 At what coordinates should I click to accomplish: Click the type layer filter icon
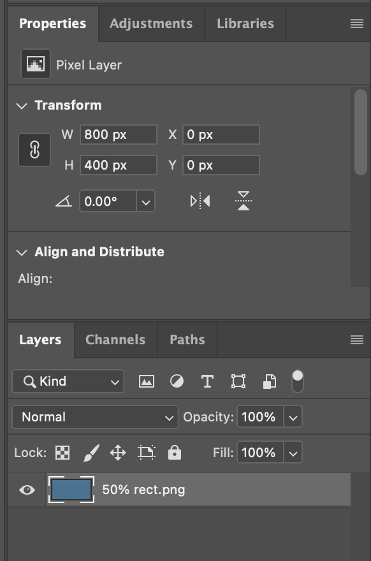(208, 381)
